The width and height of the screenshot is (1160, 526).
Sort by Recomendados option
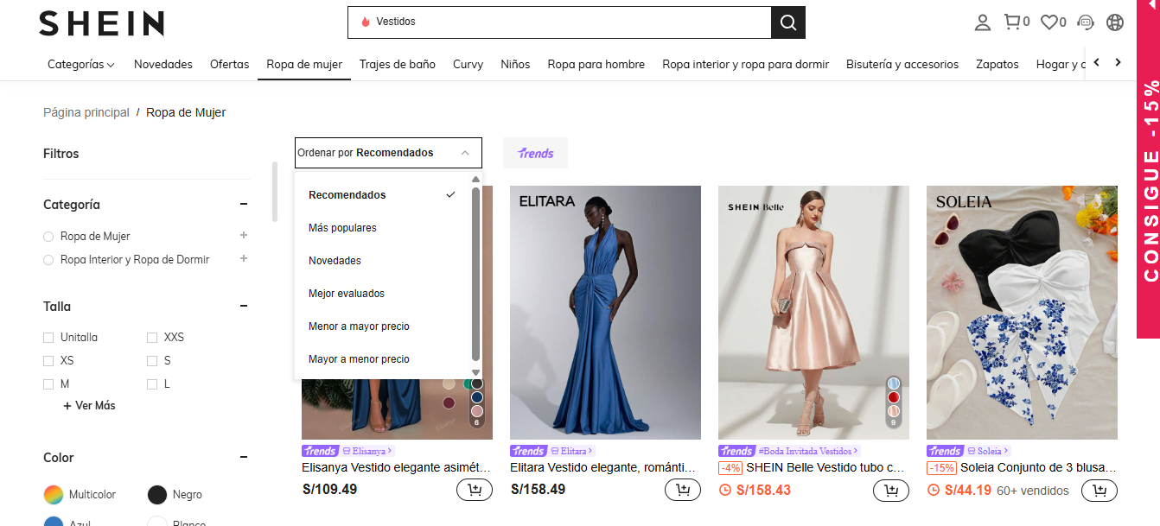(382, 195)
